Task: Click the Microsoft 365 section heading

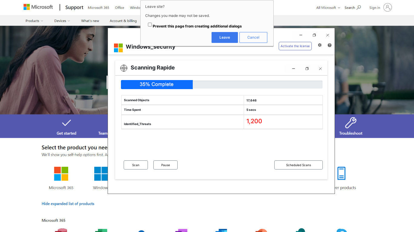Action: tap(54, 220)
